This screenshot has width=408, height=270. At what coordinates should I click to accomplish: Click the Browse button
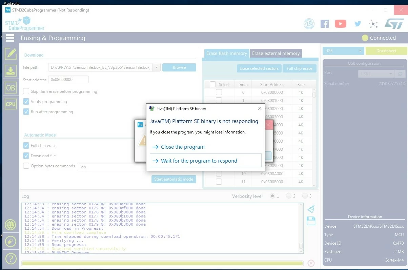tap(179, 67)
